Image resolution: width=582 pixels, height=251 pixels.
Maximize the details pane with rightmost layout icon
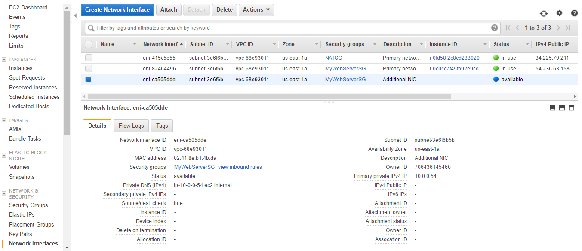(x=572, y=108)
